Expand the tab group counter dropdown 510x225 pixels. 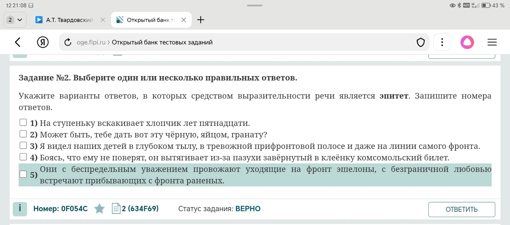[x=15, y=20]
